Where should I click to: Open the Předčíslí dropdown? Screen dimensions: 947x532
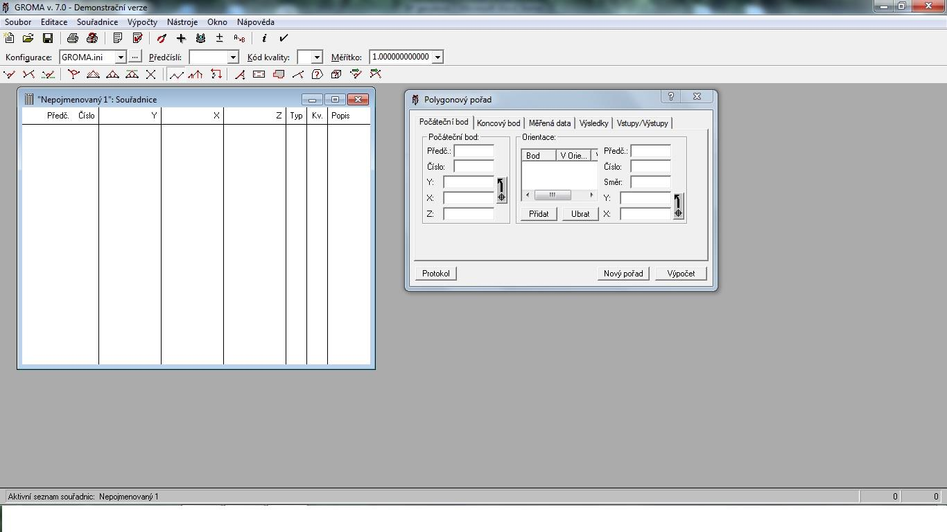tap(233, 57)
